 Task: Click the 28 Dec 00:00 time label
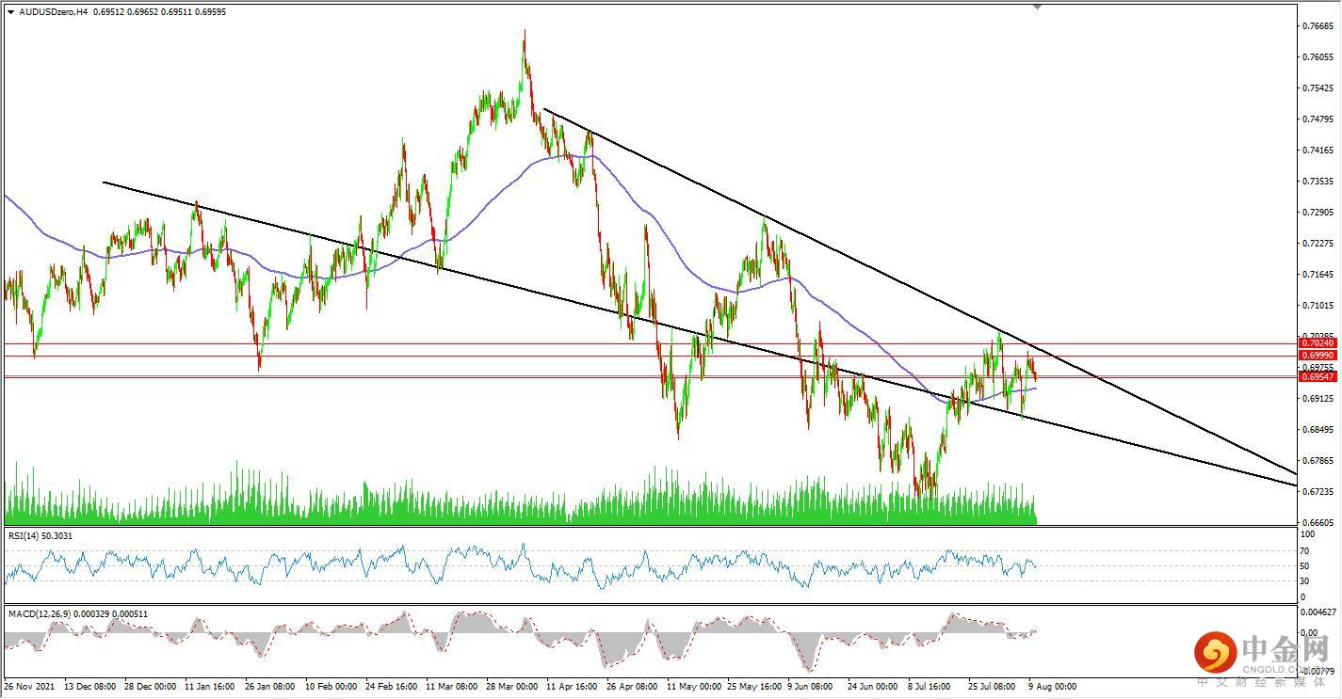151,687
